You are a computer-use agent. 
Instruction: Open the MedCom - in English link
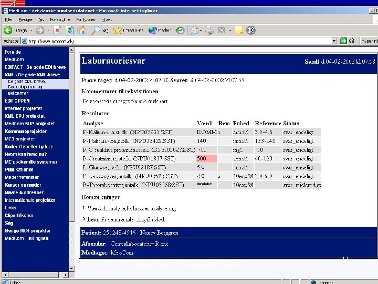(27, 238)
